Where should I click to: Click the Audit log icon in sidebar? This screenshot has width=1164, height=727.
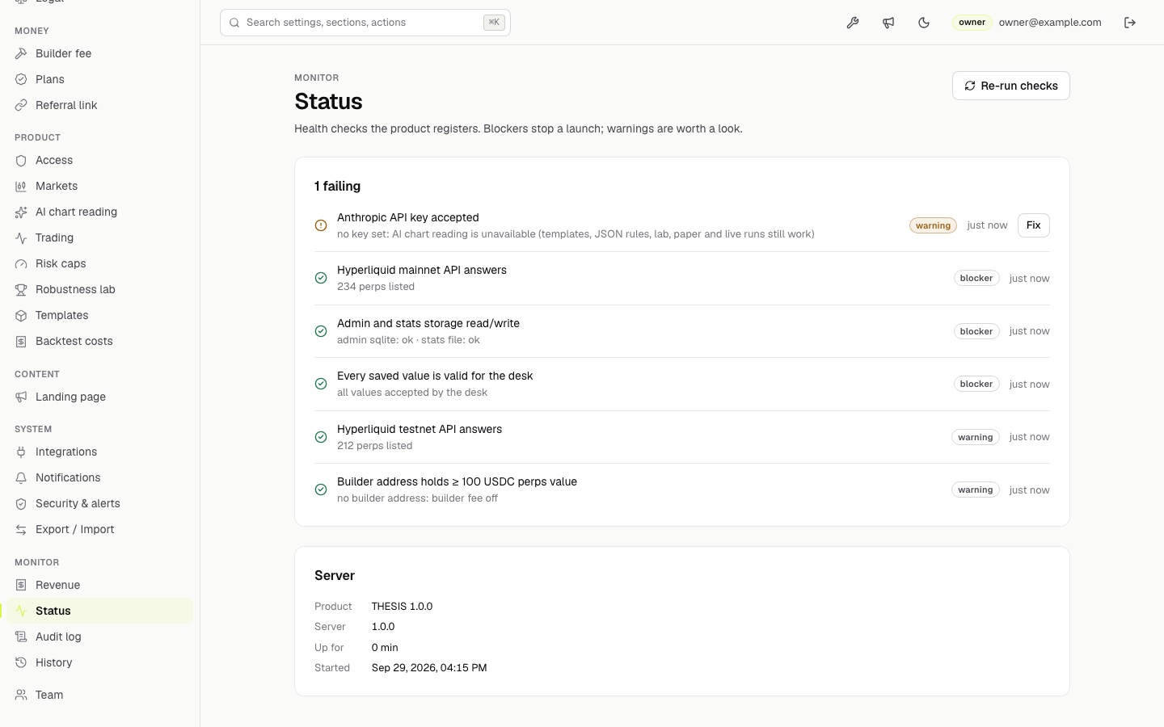point(21,637)
